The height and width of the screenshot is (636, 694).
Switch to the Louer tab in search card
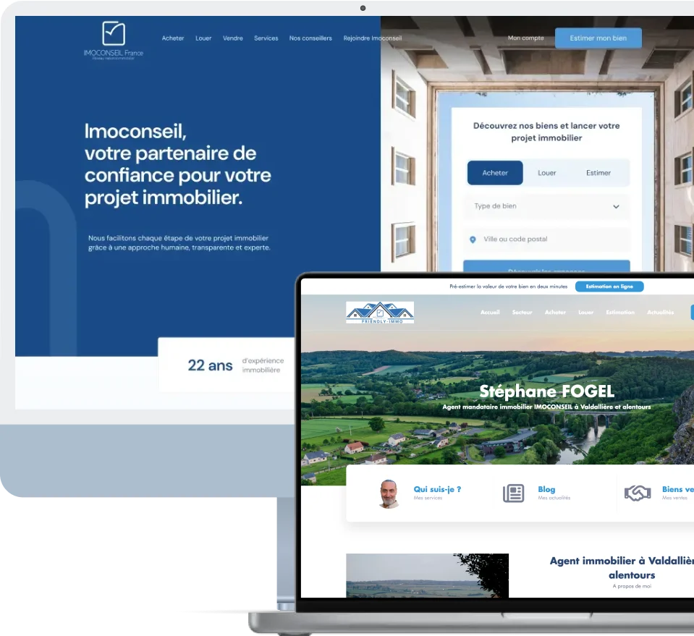pyautogui.click(x=547, y=173)
